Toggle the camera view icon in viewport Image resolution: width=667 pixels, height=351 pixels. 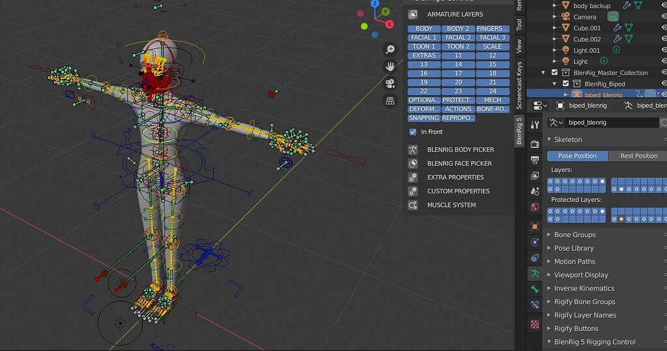point(390,83)
